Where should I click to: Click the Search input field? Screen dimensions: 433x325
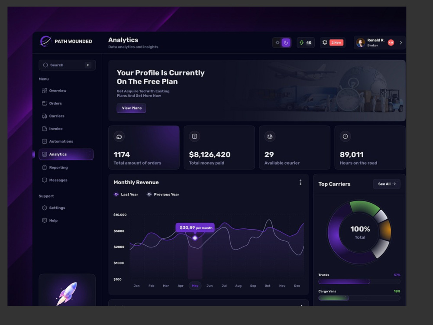pyautogui.click(x=67, y=65)
